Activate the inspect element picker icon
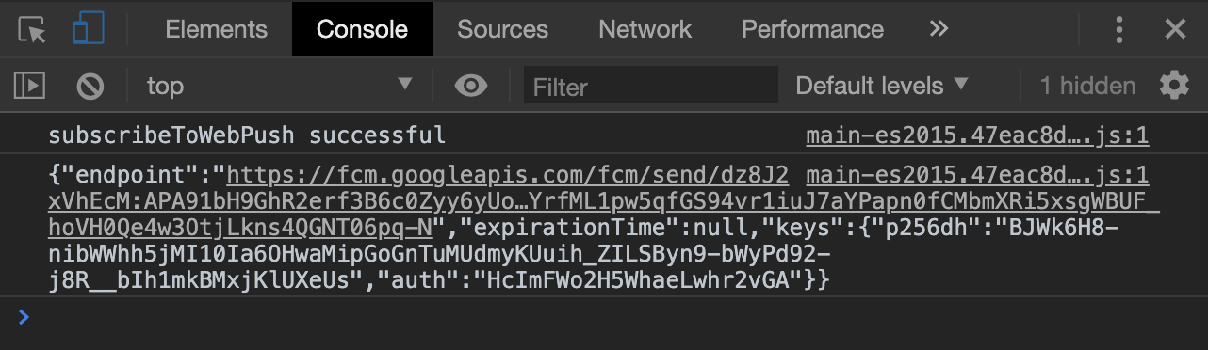Viewport: 1208px width, 350px height. [32, 29]
